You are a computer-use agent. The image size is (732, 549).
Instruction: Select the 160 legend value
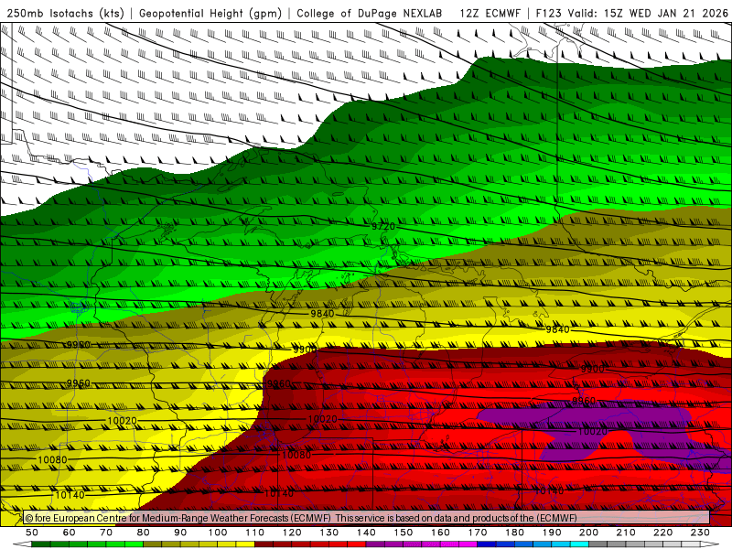[440, 533]
